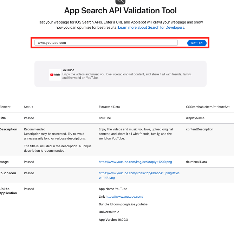Open the yt_1200.png image link
This screenshot has width=234, height=225.
pyautogui.click(x=135, y=162)
